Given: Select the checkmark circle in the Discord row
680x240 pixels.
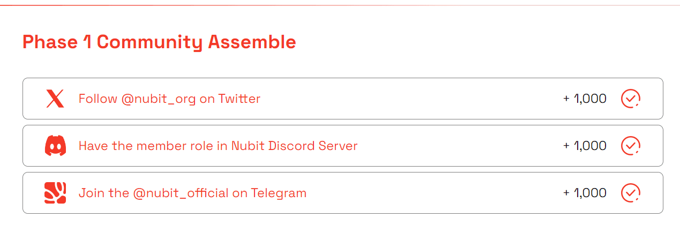Looking at the screenshot, I should click(631, 146).
